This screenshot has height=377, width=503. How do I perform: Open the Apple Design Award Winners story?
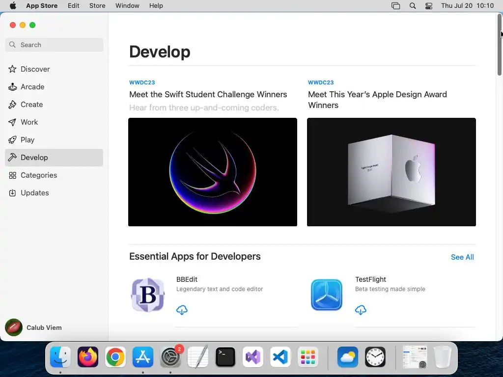(377, 100)
